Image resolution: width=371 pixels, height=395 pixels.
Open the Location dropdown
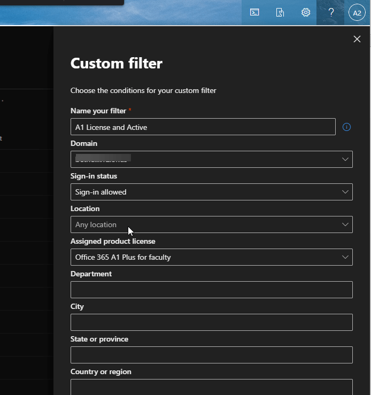pyautogui.click(x=212, y=224)
